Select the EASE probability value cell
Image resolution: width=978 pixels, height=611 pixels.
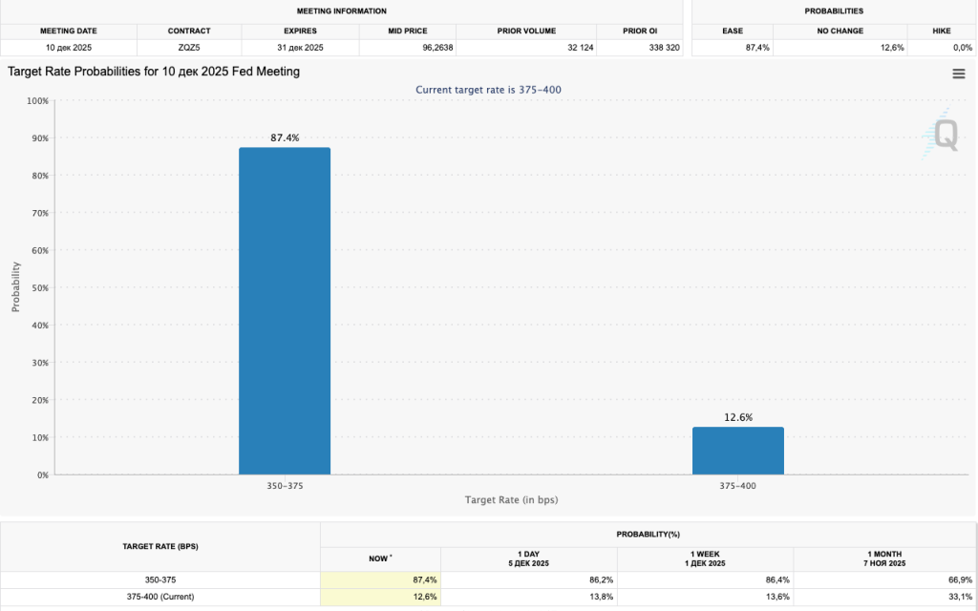pyautogui.click(x=733, y=47)
